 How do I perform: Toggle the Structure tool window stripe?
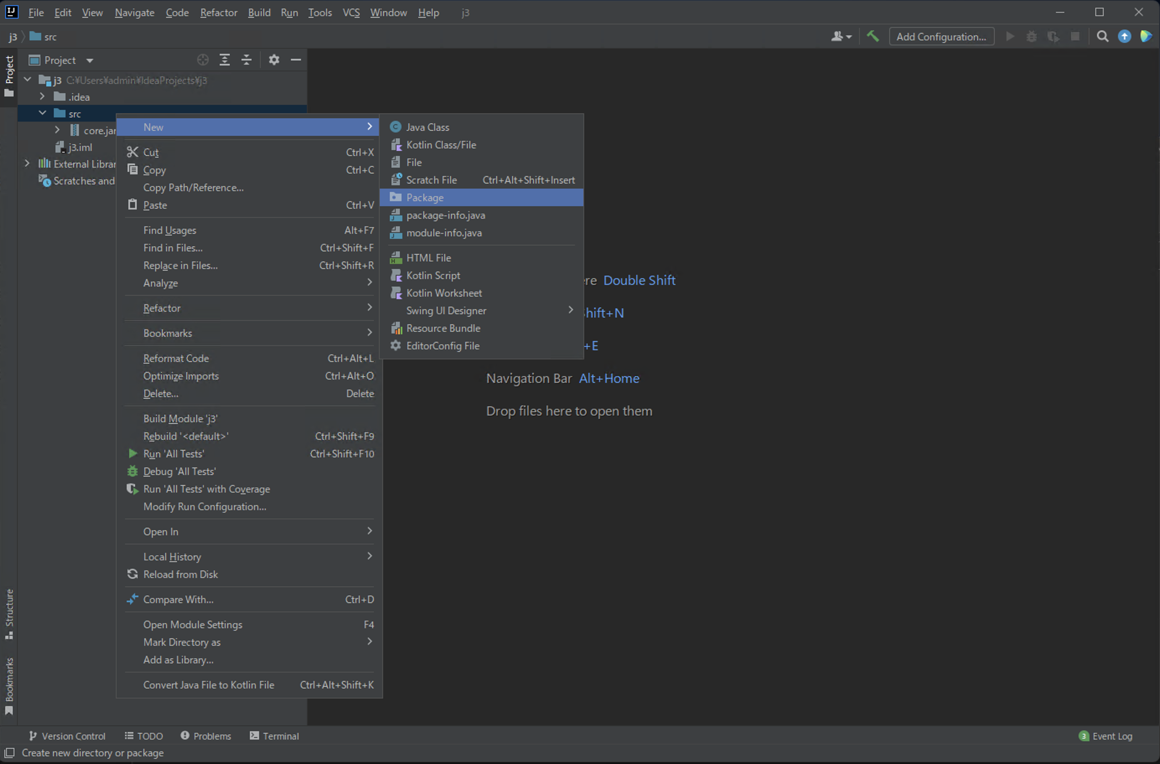[x=9, y=613]
